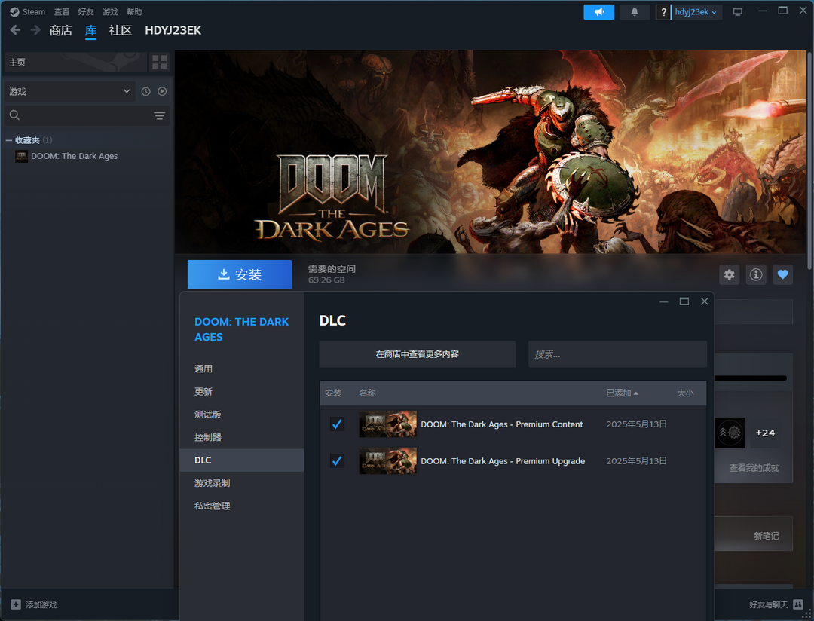
Task: Close the DLC properties window
Action: (705, 301)
